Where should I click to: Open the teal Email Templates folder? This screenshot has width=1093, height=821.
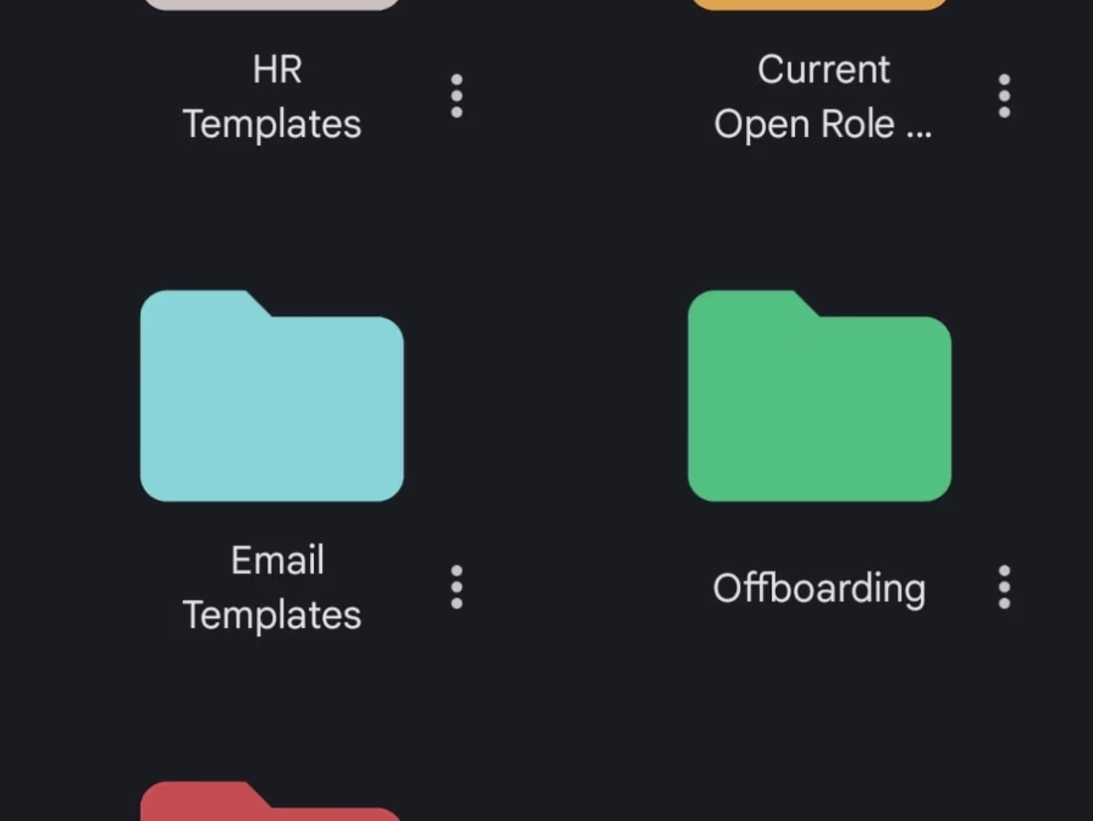click(x=273, y=398)
